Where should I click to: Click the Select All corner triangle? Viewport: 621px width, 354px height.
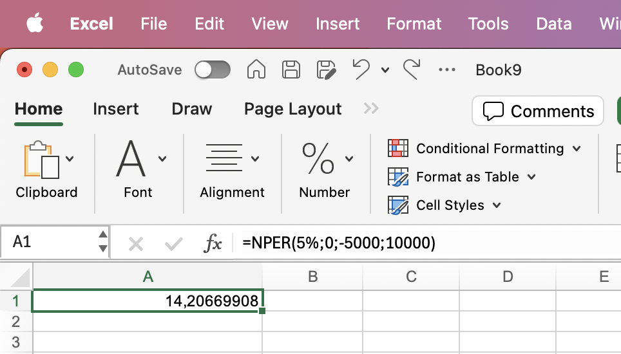point(20,277)
